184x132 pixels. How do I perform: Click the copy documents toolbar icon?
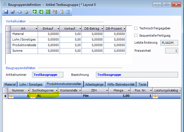(19, 12)
